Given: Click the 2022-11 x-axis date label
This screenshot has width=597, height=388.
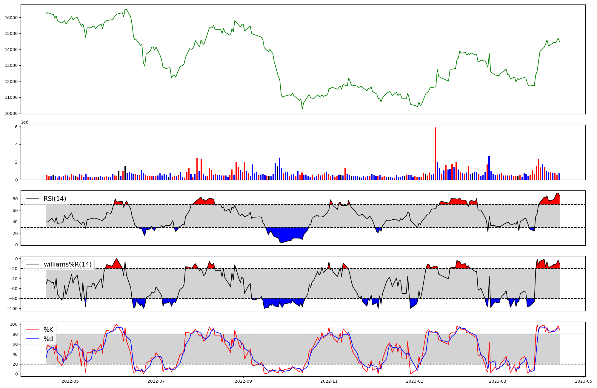Looking at the screenshot, I should (x=329, y=381).
